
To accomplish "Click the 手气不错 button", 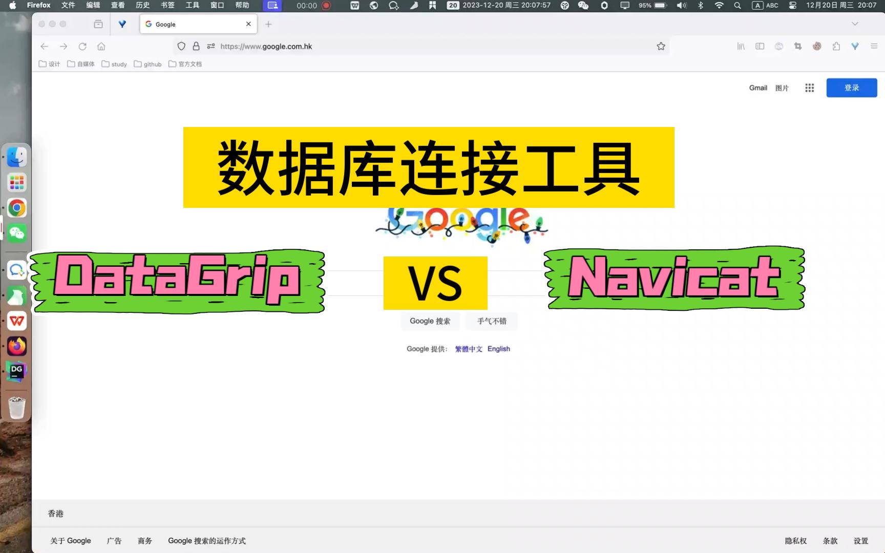I will tap(492, 321).
